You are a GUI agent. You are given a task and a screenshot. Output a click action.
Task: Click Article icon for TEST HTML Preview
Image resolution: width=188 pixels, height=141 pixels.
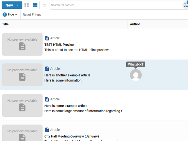[x=47, y=38]
